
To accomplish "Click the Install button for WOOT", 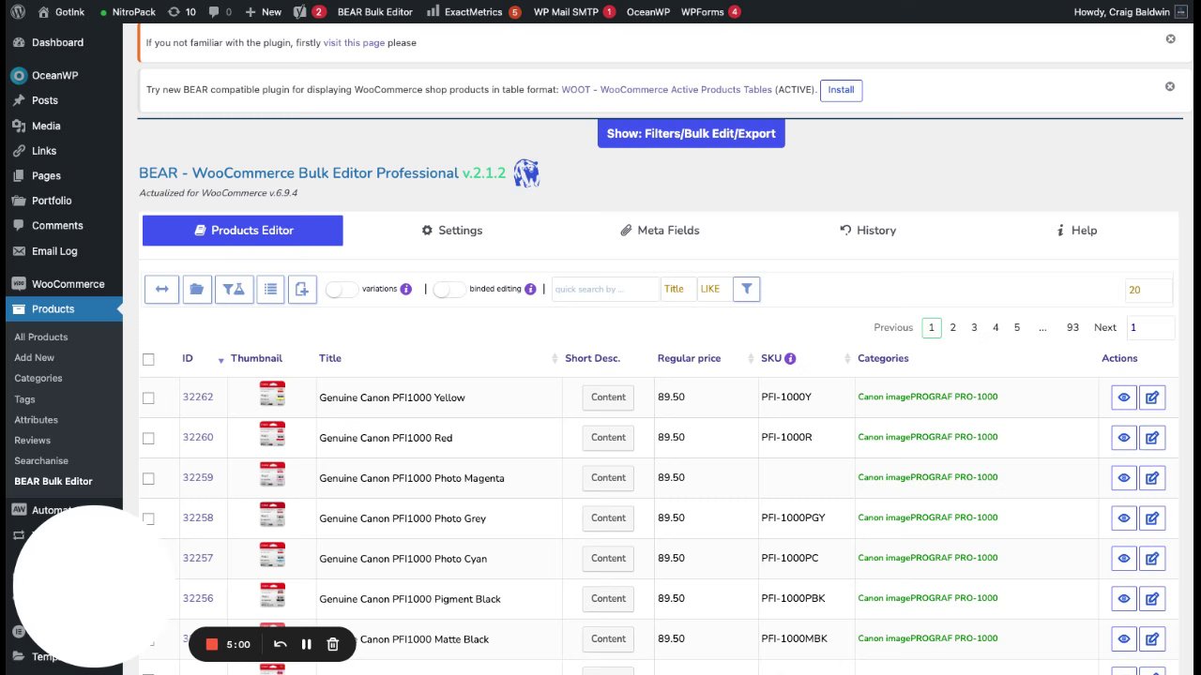I will pyautogui.click(x=841, y=90).
